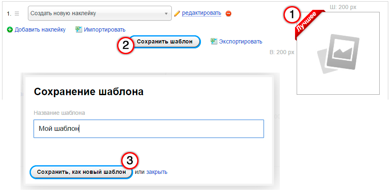The image size is (392, 196).
Task: Click the pencil edit icon
Action: (177, 14)
